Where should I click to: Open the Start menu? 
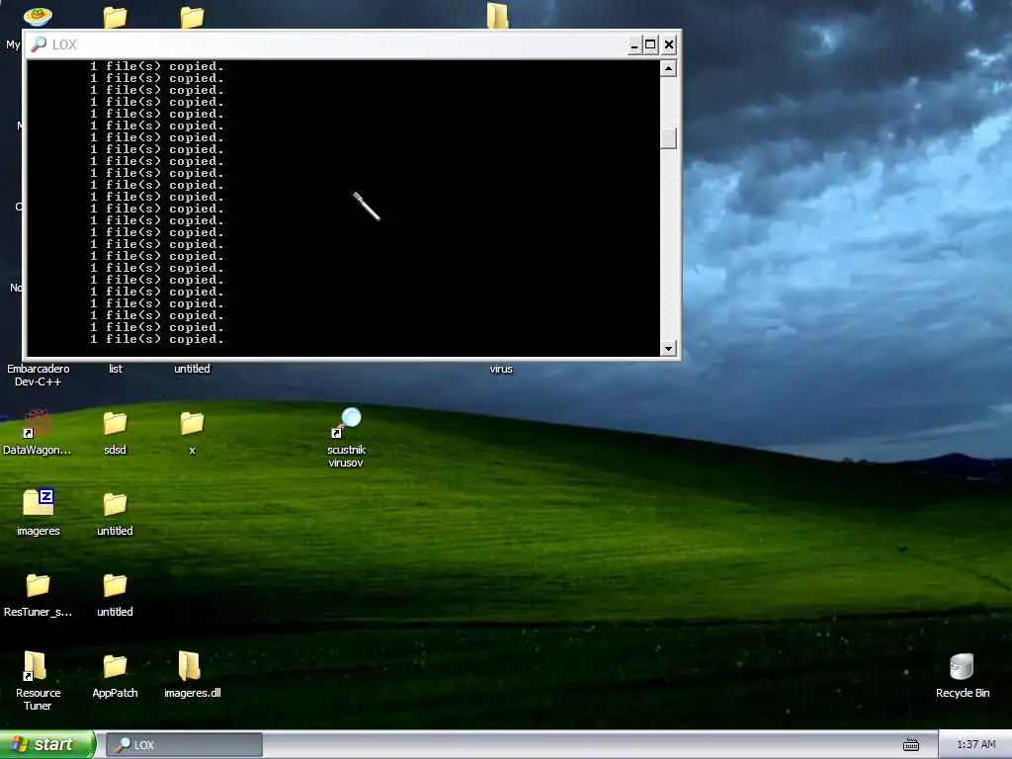(46, 744)
